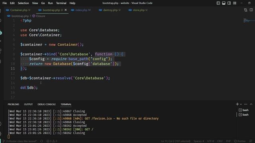Select the Terminal panel tab
This screenshot has height=143, width=255.
pos(66,104)
